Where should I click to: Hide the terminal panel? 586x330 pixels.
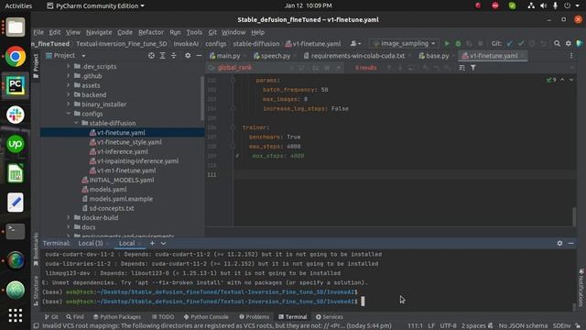point(570,243)
